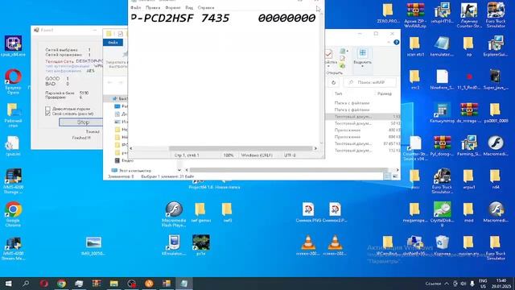
Task: Open the swf games folder
Action: click(x=200, y=213)
